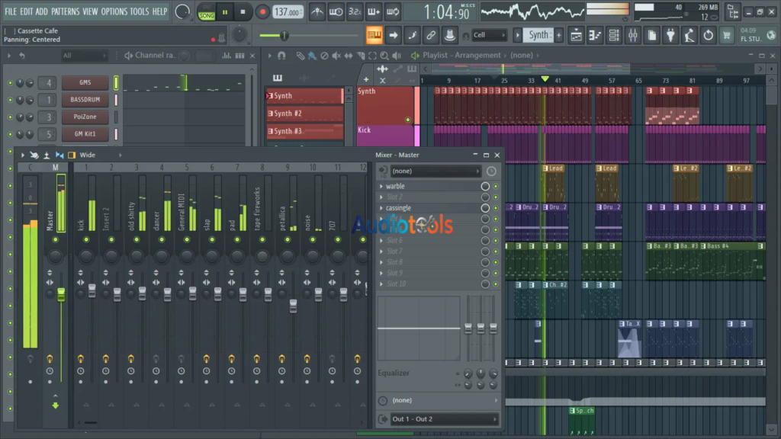
Task: Click the BASSDRUM channel button
Action: coord(85,100)
